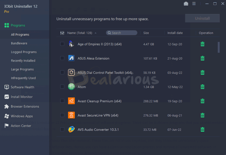This screenshot has height=155, width=226.
Task: Click the Software Health plus icon
Action: (x=7, y=87)
